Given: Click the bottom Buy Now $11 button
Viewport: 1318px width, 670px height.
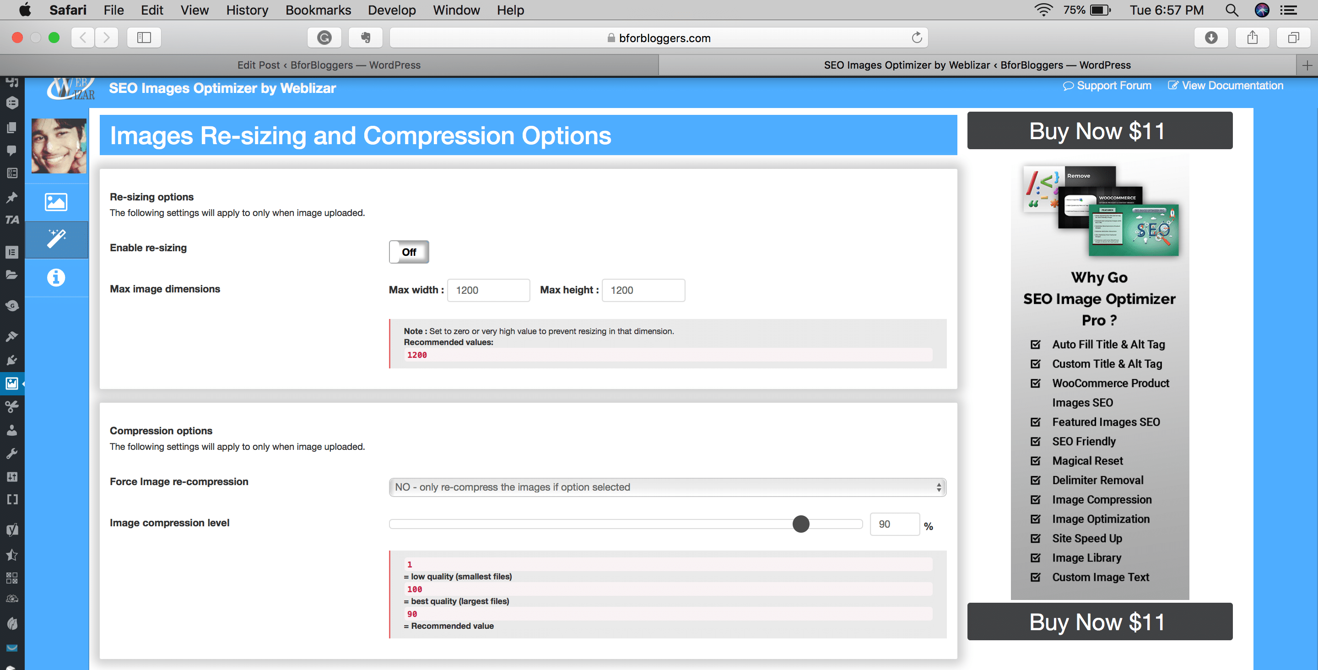Looking at the screenshot, I should pos(1100,622).
